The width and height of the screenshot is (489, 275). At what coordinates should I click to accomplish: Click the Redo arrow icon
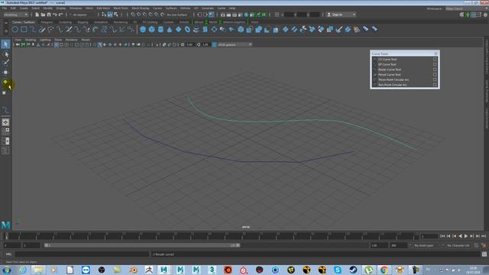point(61,15)
